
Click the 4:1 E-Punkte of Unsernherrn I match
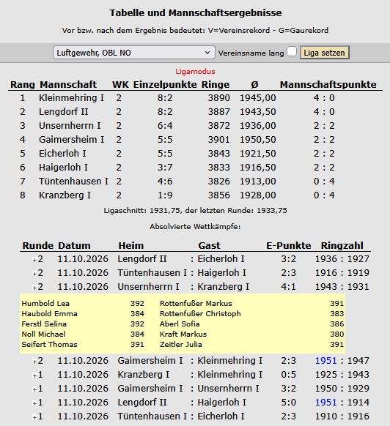pos(288,287)
